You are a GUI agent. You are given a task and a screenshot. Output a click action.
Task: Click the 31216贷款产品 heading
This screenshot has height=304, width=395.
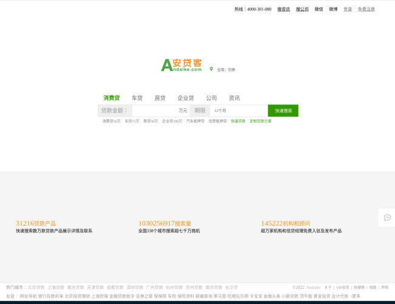click(36, 223)
